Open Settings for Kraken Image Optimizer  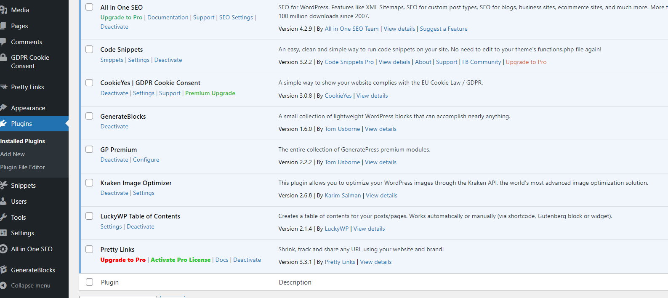click(x=144, y=193)
